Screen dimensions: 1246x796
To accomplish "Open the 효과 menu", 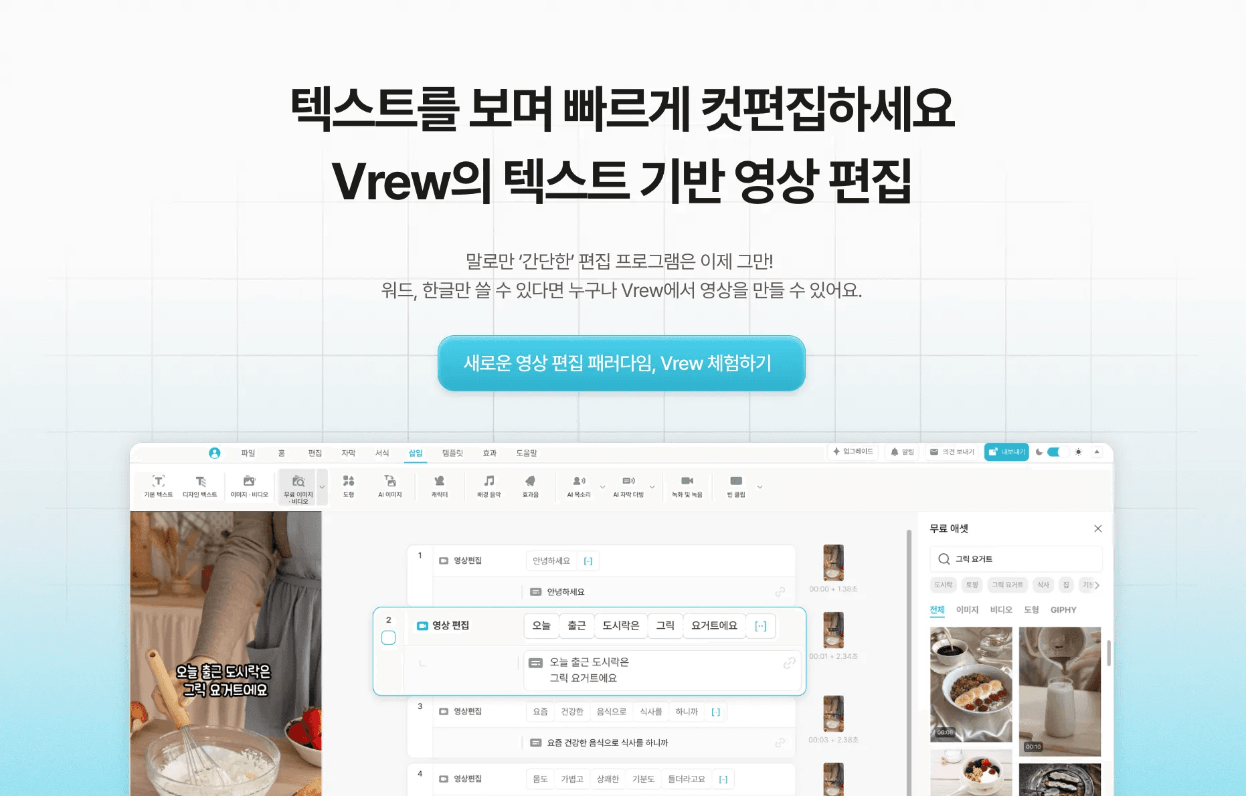I will click(490, 453).
